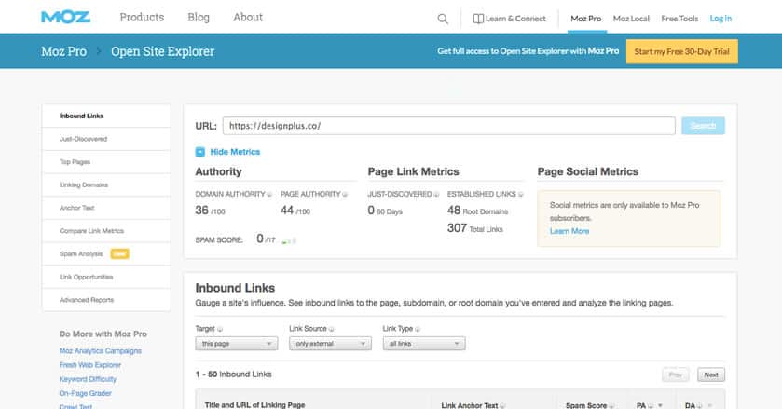Click the '307 Total Links' value
782x409 pixels.
click(x=474, y=228)
